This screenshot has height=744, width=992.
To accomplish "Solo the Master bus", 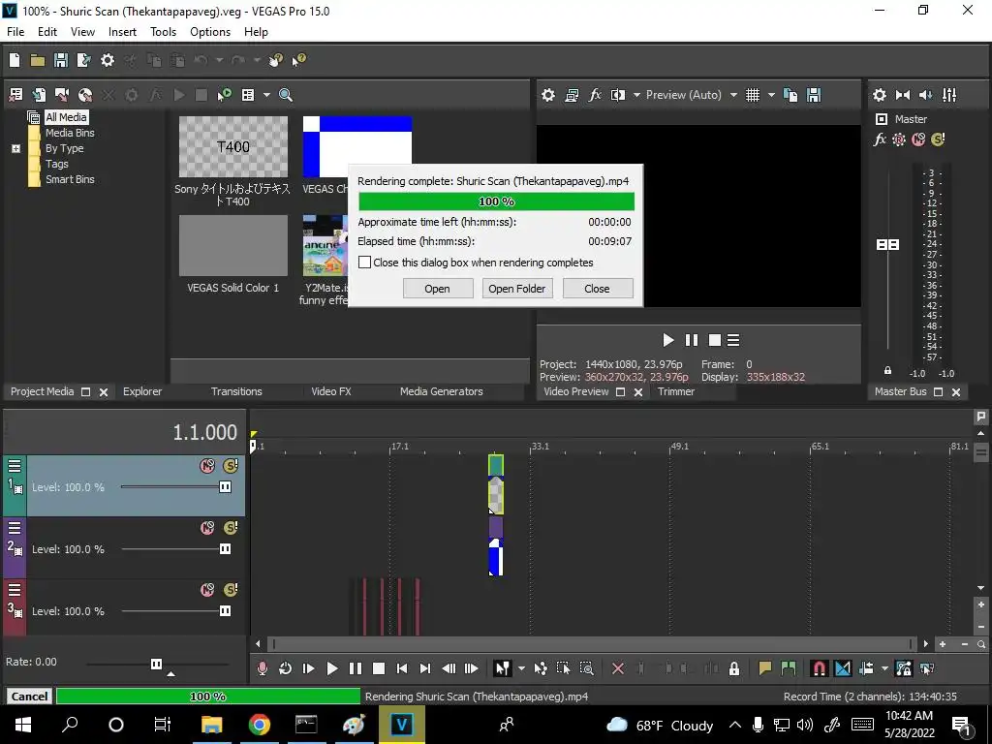I will point(938,139).
